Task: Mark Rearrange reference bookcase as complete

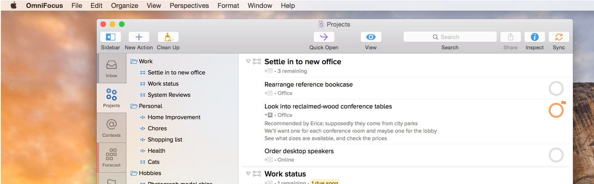Action: [x=556, y=89]
